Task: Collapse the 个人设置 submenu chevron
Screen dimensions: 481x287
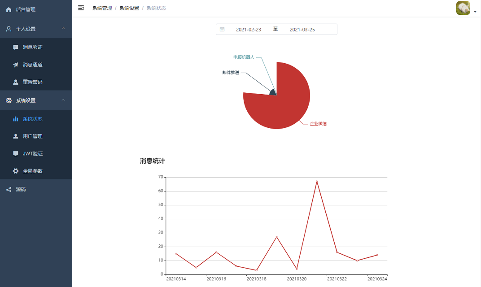Action: coord(63,29)
